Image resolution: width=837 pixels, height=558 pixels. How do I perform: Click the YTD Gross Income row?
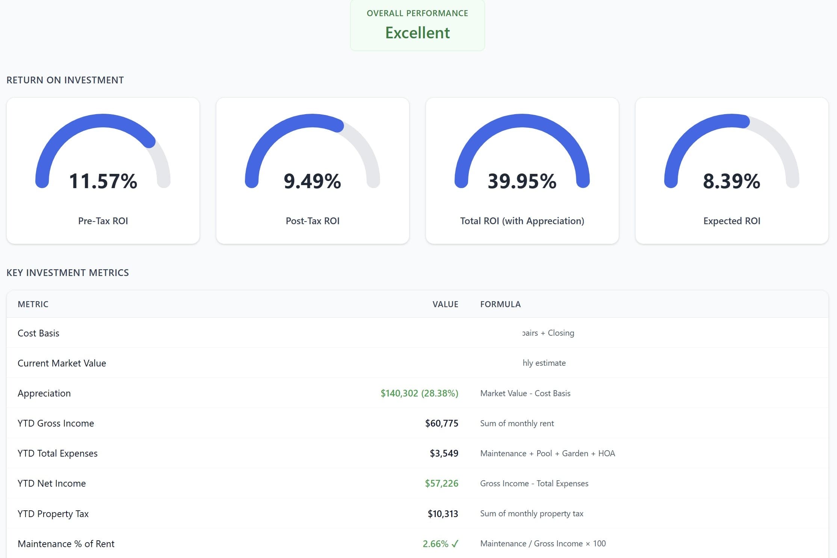[56, 423]
